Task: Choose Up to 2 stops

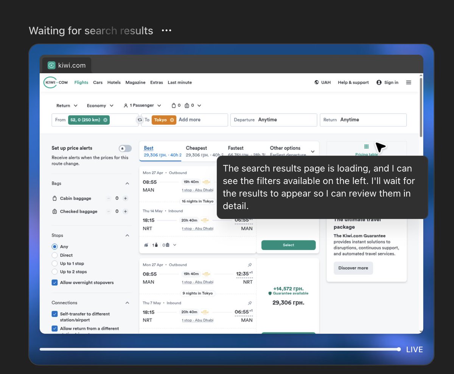Action: [54, 272]
